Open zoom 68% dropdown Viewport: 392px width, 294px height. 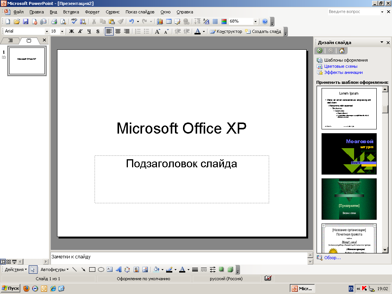pos(255,22)
